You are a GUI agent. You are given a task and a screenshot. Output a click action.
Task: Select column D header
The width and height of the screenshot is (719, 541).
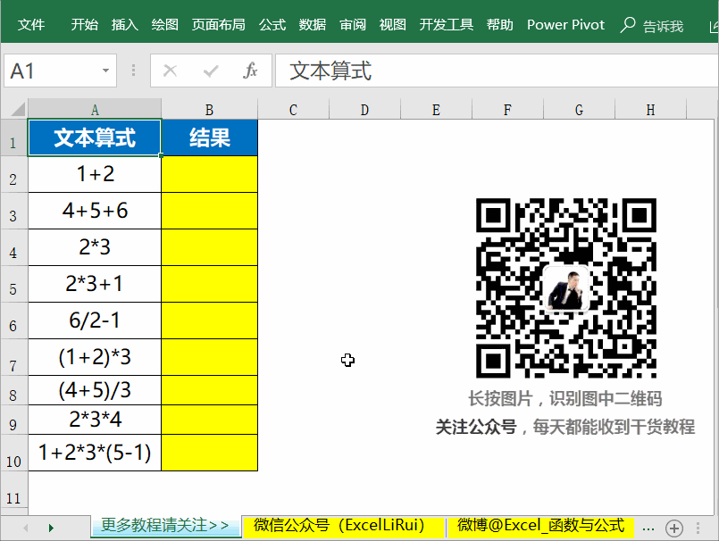(x=365, y=110)
